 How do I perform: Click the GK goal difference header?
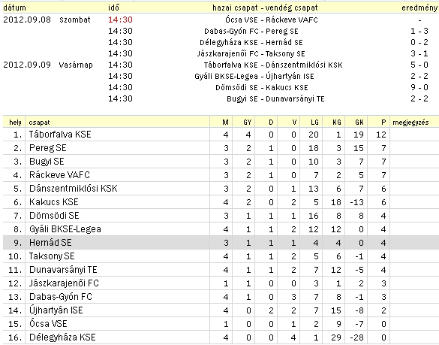[x=359, y=123]
